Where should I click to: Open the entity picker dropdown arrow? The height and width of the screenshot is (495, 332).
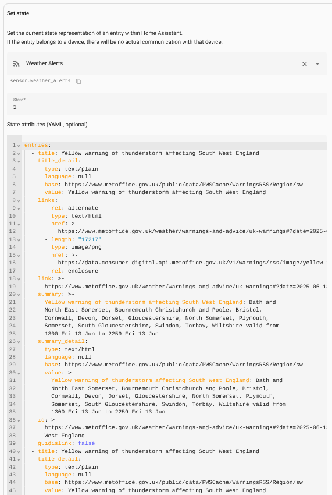317,64
